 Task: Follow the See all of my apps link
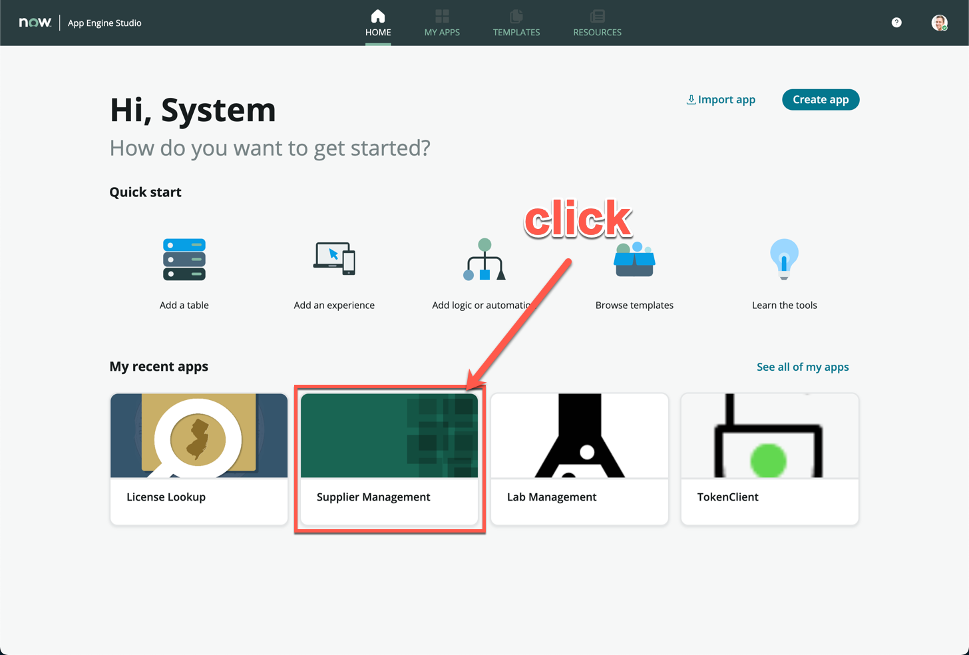point(803,367)
